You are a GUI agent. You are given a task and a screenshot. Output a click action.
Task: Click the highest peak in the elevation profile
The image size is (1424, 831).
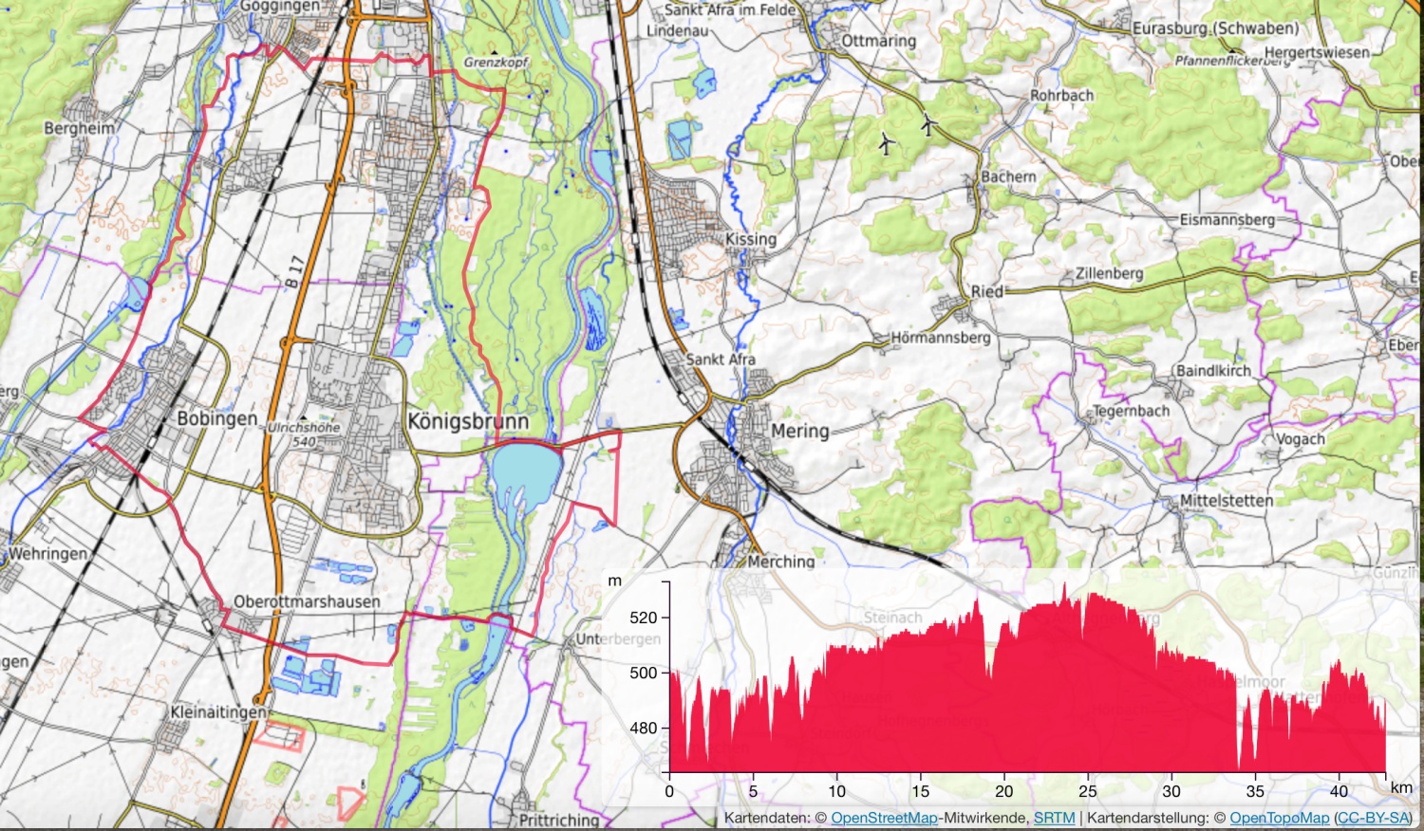(x=1064, y=586)
